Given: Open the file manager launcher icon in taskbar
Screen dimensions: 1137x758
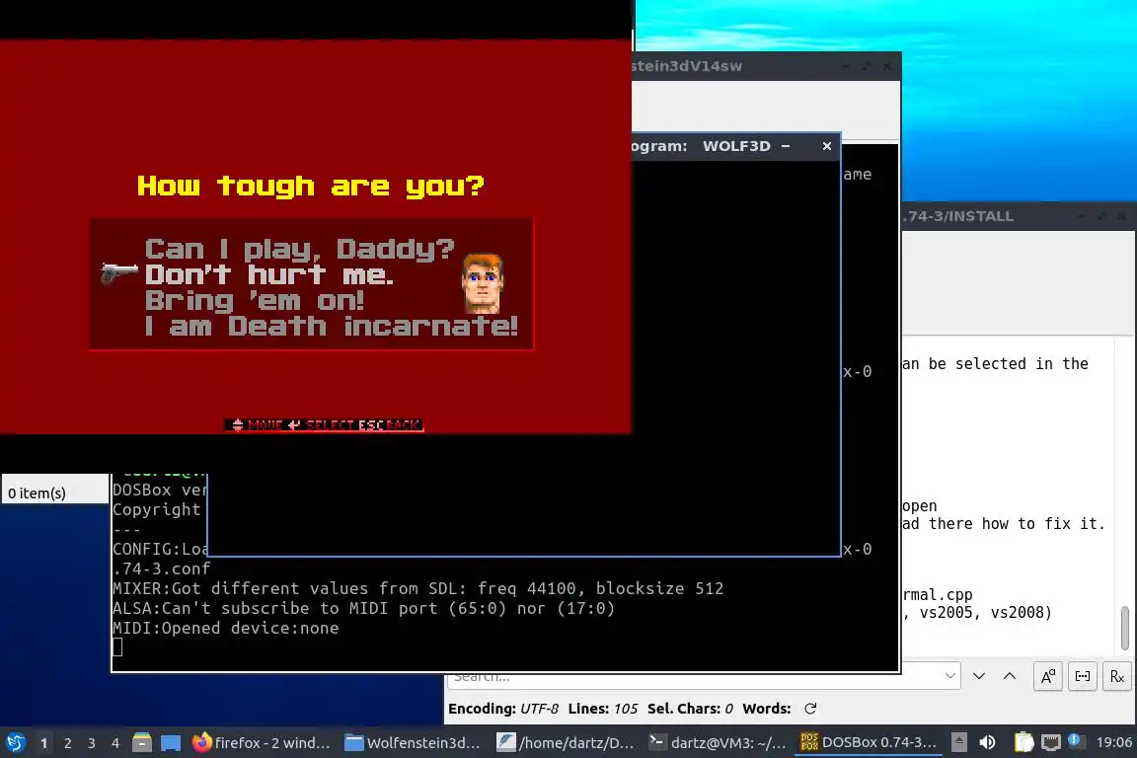Looking at the screenshot, I should click(x=142, y=742).
